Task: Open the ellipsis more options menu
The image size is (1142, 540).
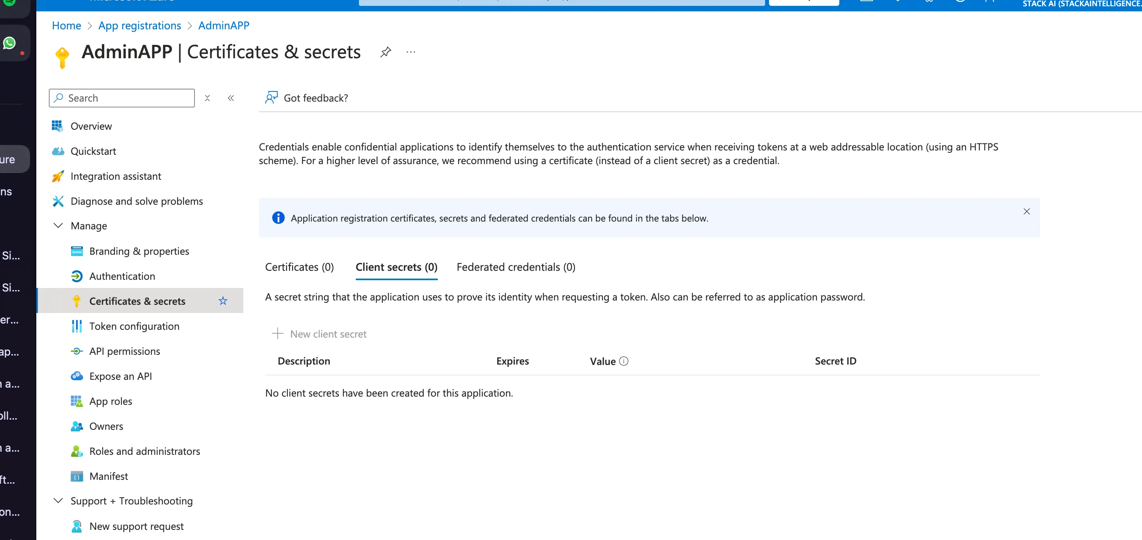Action: click(410, 52)
